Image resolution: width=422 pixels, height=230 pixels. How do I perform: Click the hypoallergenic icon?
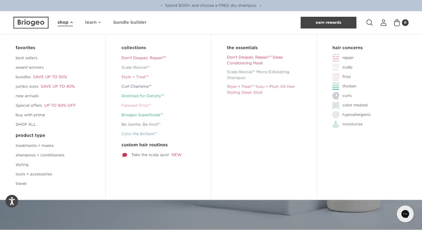pyautogui.click(x=335, y=114)
